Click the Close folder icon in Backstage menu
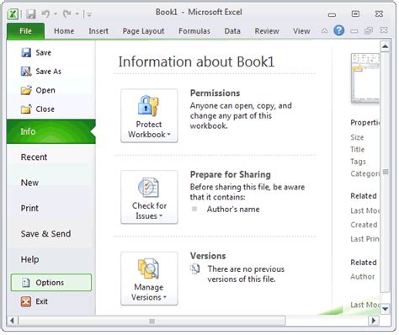399x335 pixels. click(x=26, y=109)
